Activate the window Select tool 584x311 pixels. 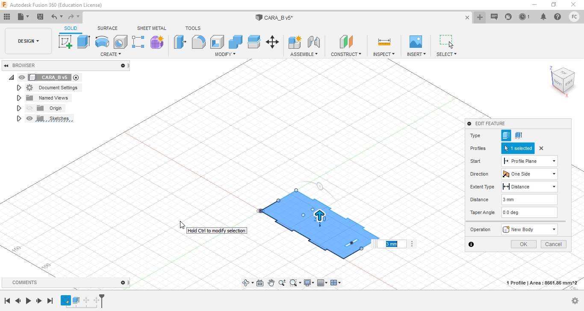click(446, 41)
